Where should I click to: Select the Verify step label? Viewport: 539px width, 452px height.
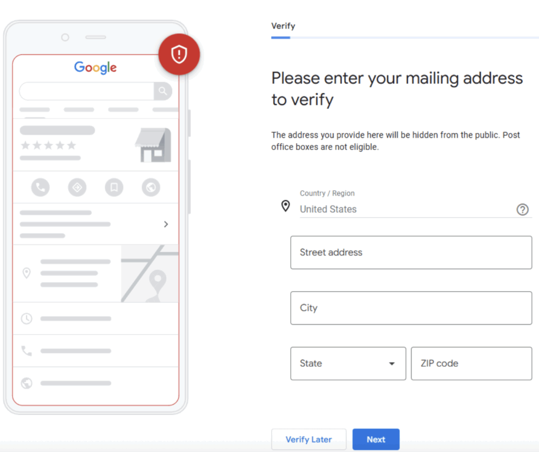(283, 26)
